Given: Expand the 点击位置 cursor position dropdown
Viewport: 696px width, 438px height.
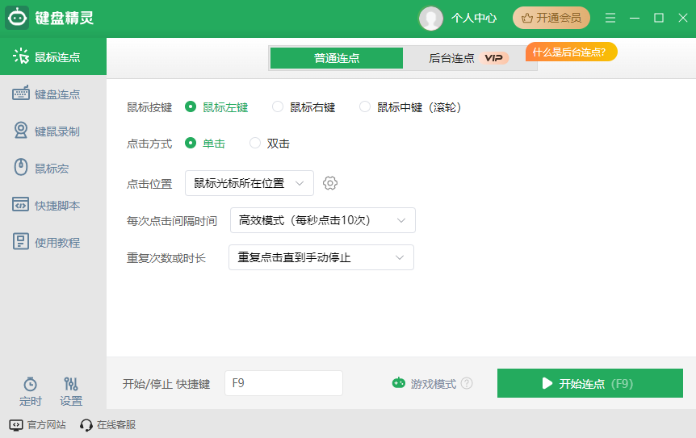Looking at the screenshot, I should pyautogui.click(x=249, y=183).
